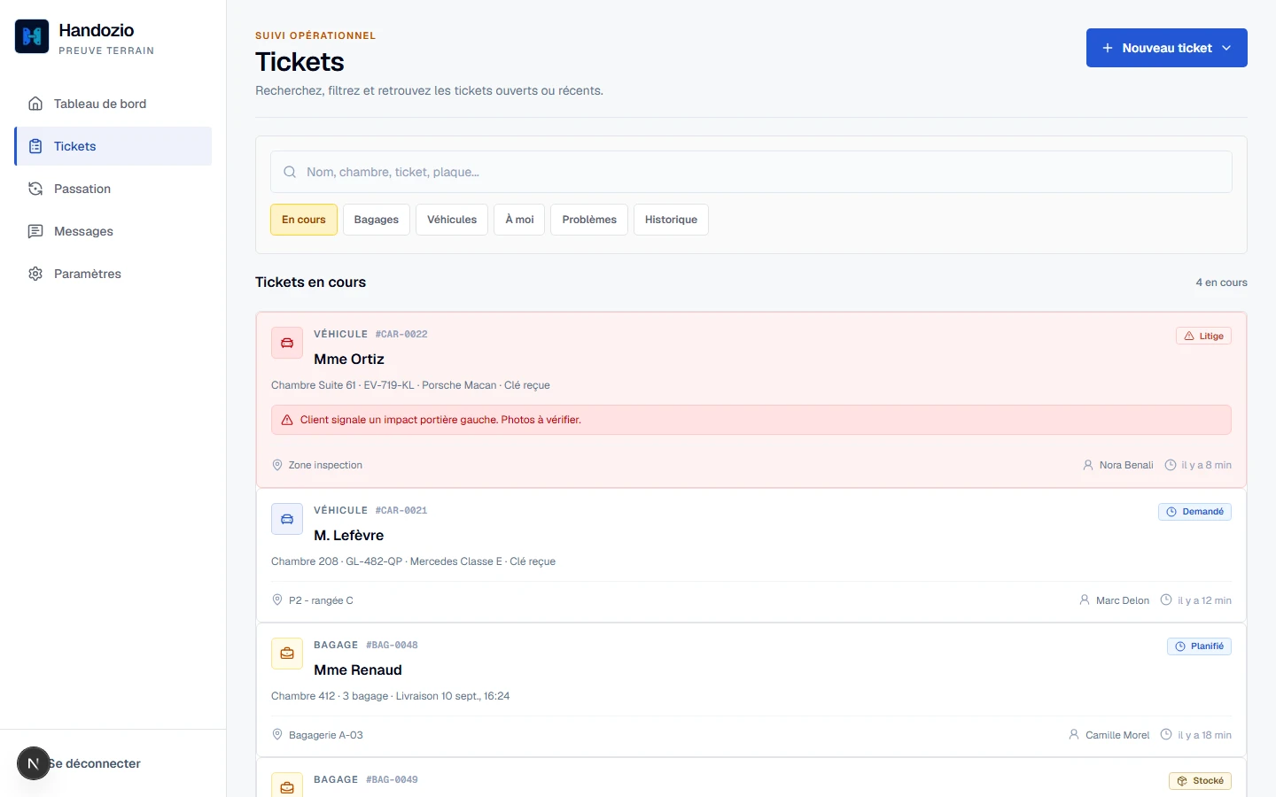Toggle the À moi filter

point(519,220)
